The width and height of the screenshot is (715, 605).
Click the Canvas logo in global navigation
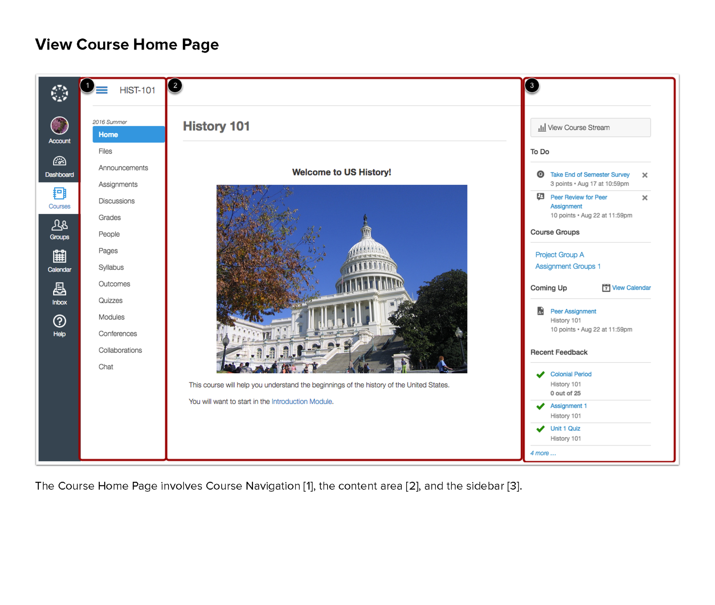59,93
